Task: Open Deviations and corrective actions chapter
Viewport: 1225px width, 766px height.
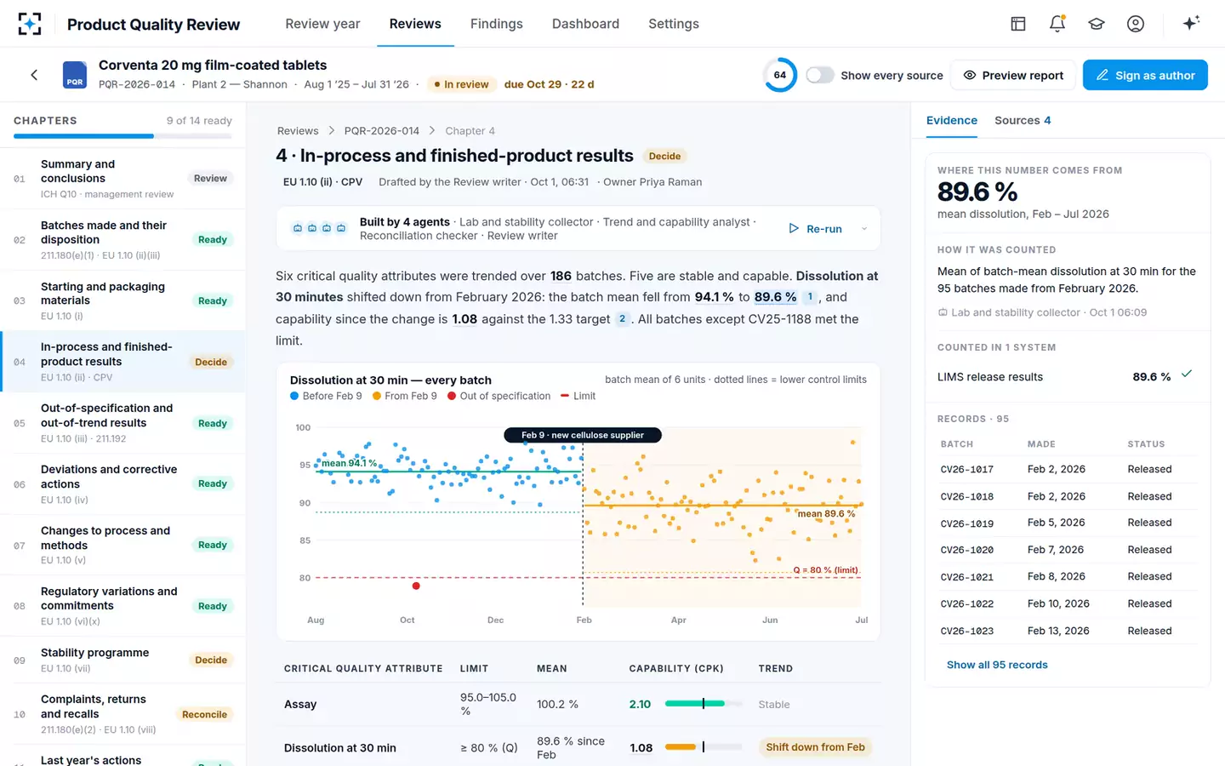Action: 123,484
